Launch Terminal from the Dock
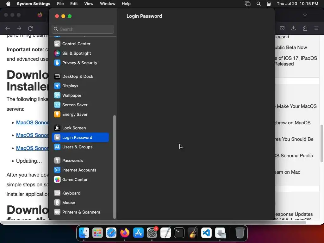 point(179,233)
